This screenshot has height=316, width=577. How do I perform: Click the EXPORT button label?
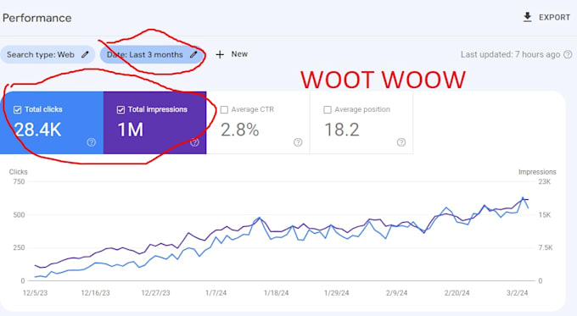tap(554, 17)
